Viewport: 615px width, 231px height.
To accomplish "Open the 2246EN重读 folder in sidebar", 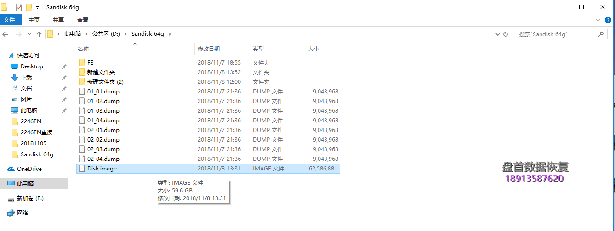I will 37,132.
